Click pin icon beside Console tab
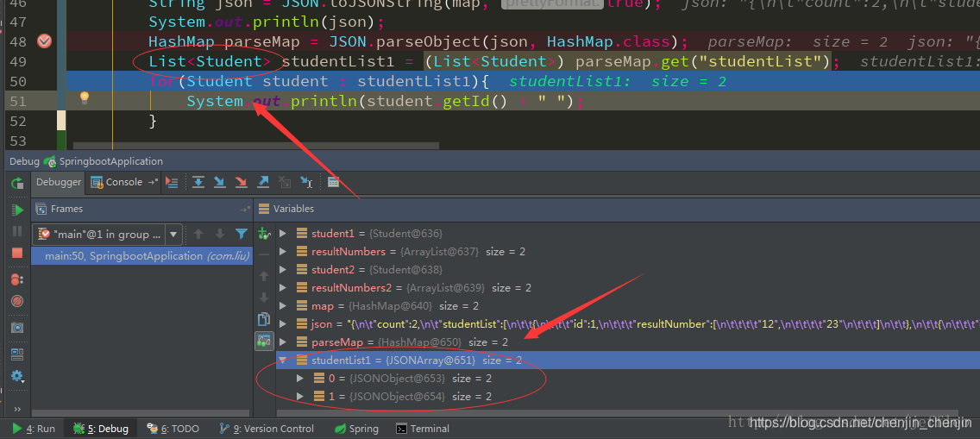The image size is (980, 439). pyautogui.click(x=154, y=182)
